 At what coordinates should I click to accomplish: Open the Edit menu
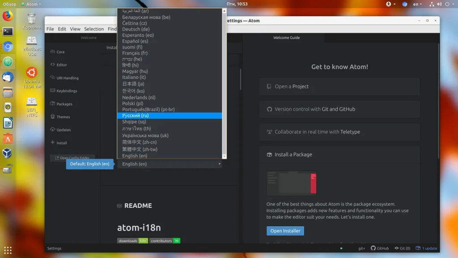(62, 29)
